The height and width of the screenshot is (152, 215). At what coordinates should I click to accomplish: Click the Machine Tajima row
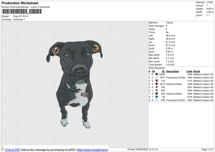pyautogui.click(x=161, y=22)
